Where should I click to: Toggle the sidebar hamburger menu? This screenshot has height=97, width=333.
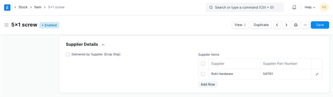pos(7,25)
